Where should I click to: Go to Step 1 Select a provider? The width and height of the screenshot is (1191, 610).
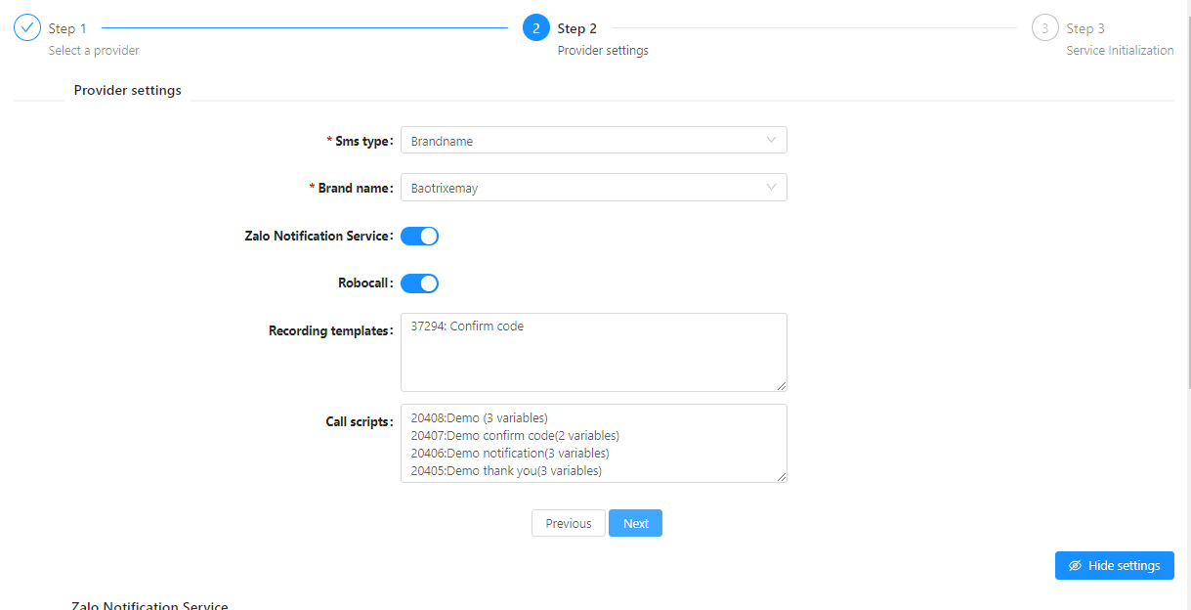[x=94, y=50]
